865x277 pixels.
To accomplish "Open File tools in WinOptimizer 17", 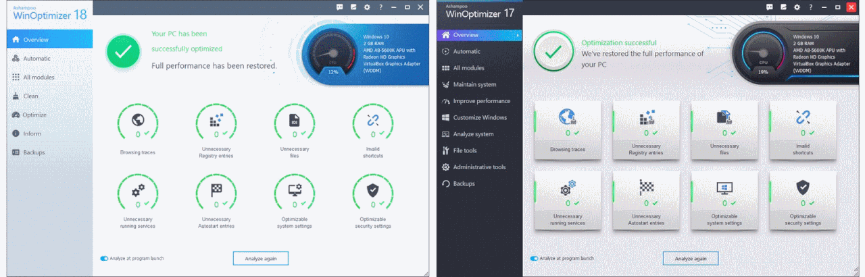I will coord(479,150).
